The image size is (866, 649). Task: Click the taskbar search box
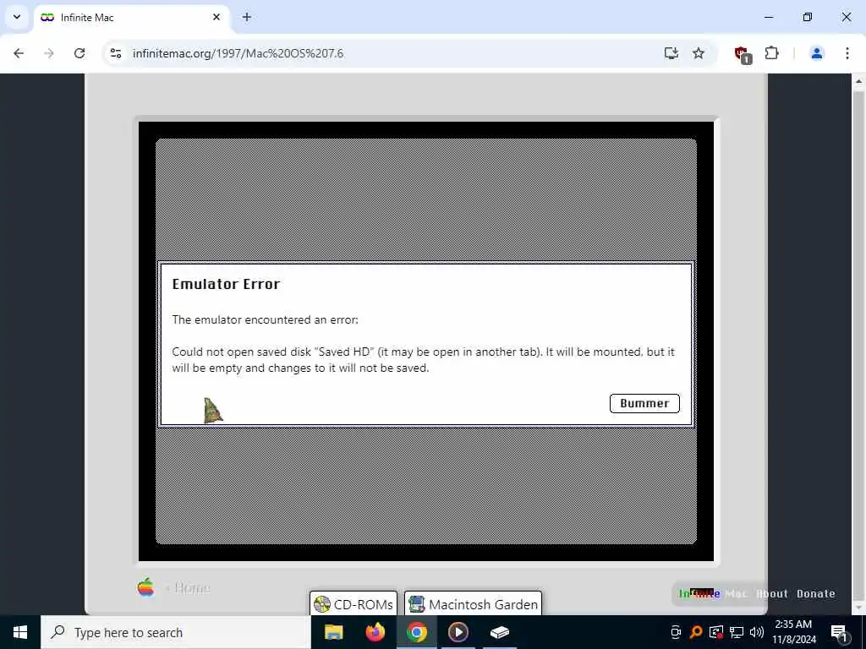[176, 632]
